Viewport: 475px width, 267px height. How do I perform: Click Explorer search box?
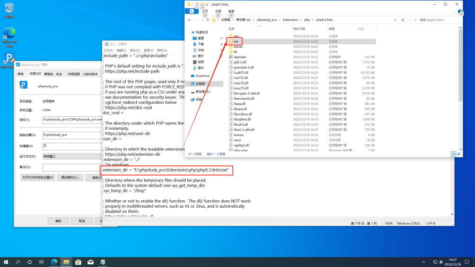[435, 20]
